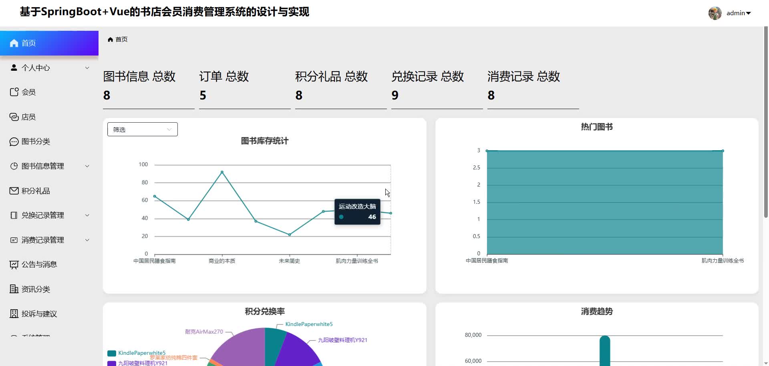Expand the 个人中心 chevron

point(87,68)
